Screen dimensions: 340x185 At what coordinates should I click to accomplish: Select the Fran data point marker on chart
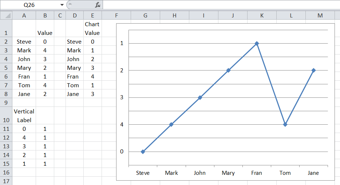pos(257,43)
